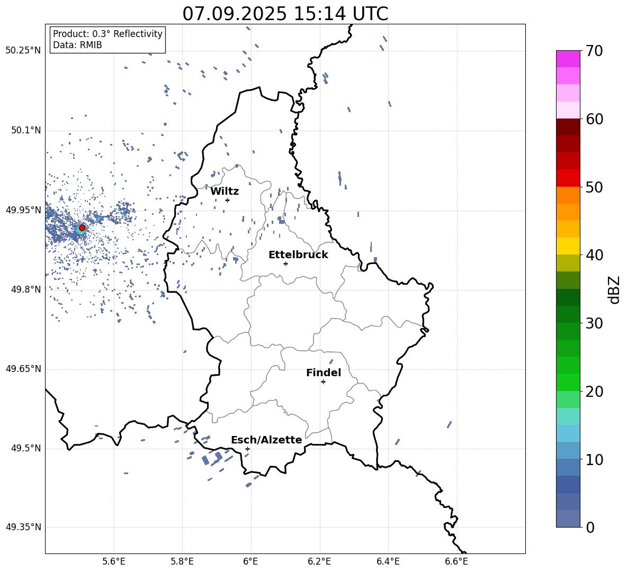The height and width of the screenshot is (572, 627).
Task: Click the 6.6°E longitude label
Action: [456, 561]
